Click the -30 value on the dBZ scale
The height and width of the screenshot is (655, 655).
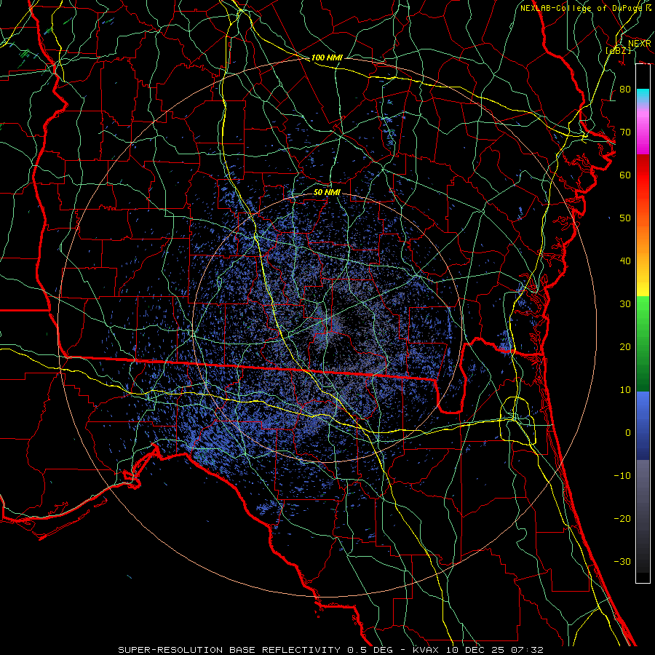click(622, 561)
